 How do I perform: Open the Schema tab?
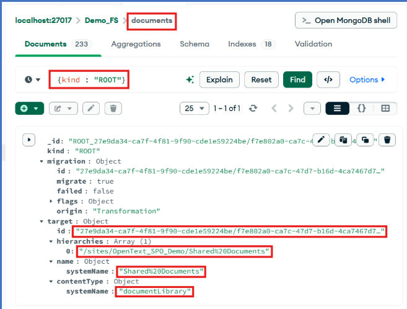point(195,44)
